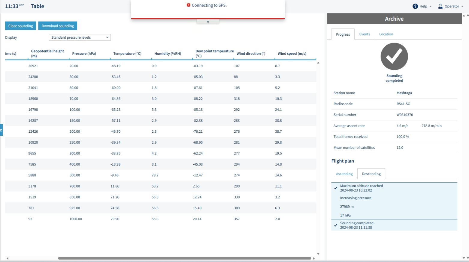Click the Maximum altitude reached entry

pyautogui.click(x=362, y=188)
